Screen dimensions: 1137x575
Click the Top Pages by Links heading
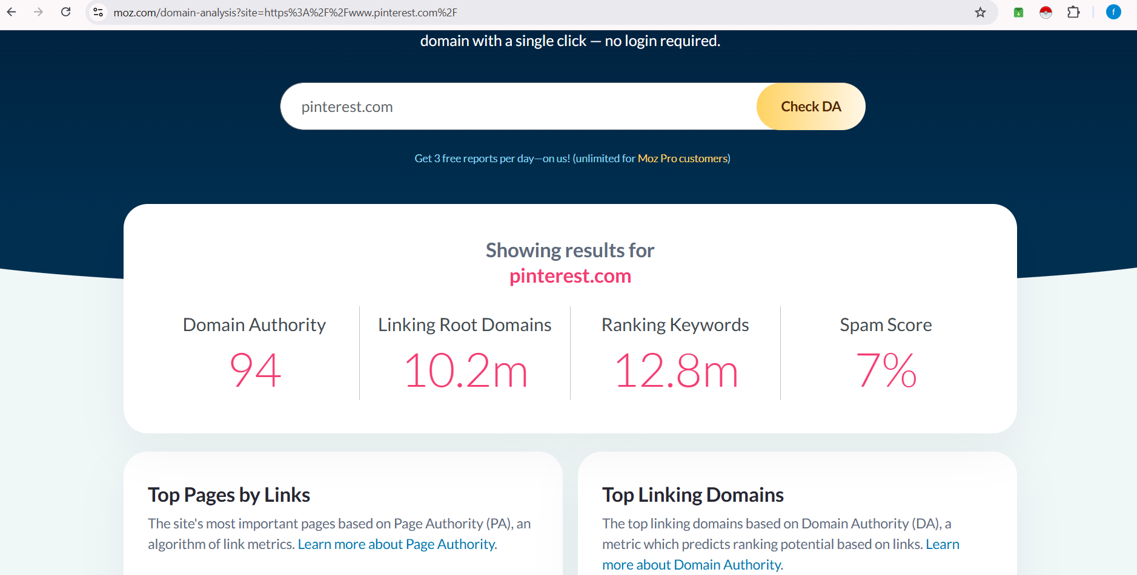(229, 495)
